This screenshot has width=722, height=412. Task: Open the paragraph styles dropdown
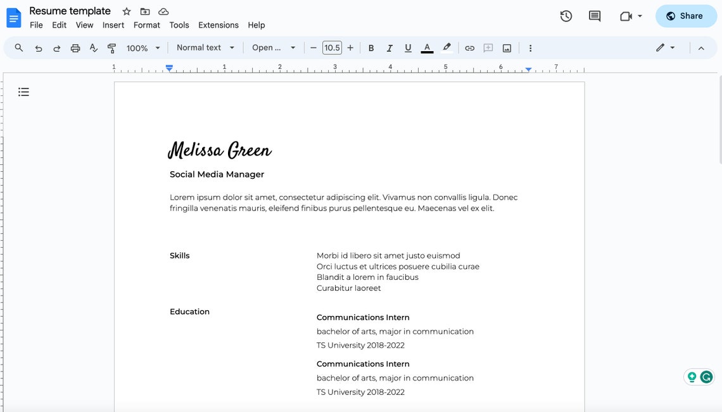(204, 47)
